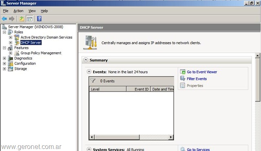Click events list horizontal scroll left arrow
Screen dimensions: 261x151
pos(92,137)
